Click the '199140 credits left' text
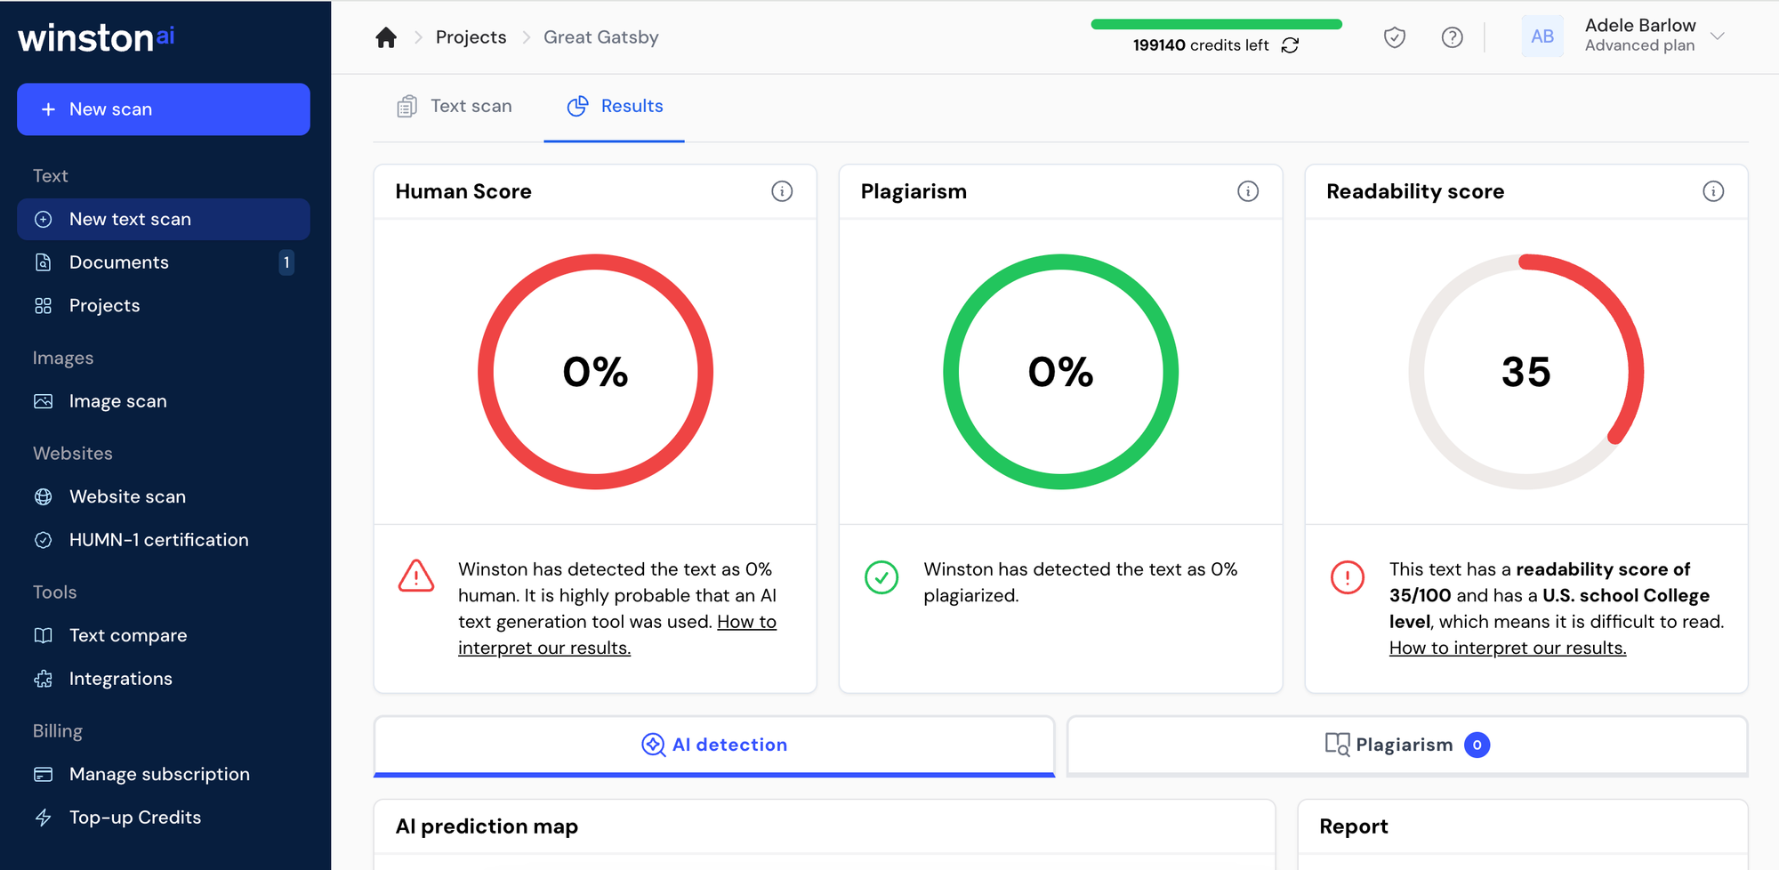1779x870 pixels. point(1201,45)
